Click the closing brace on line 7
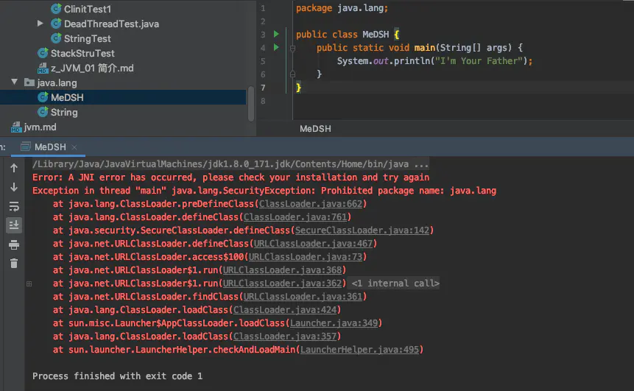The width and height of the screenshot is (634, 391). [298, 88]
